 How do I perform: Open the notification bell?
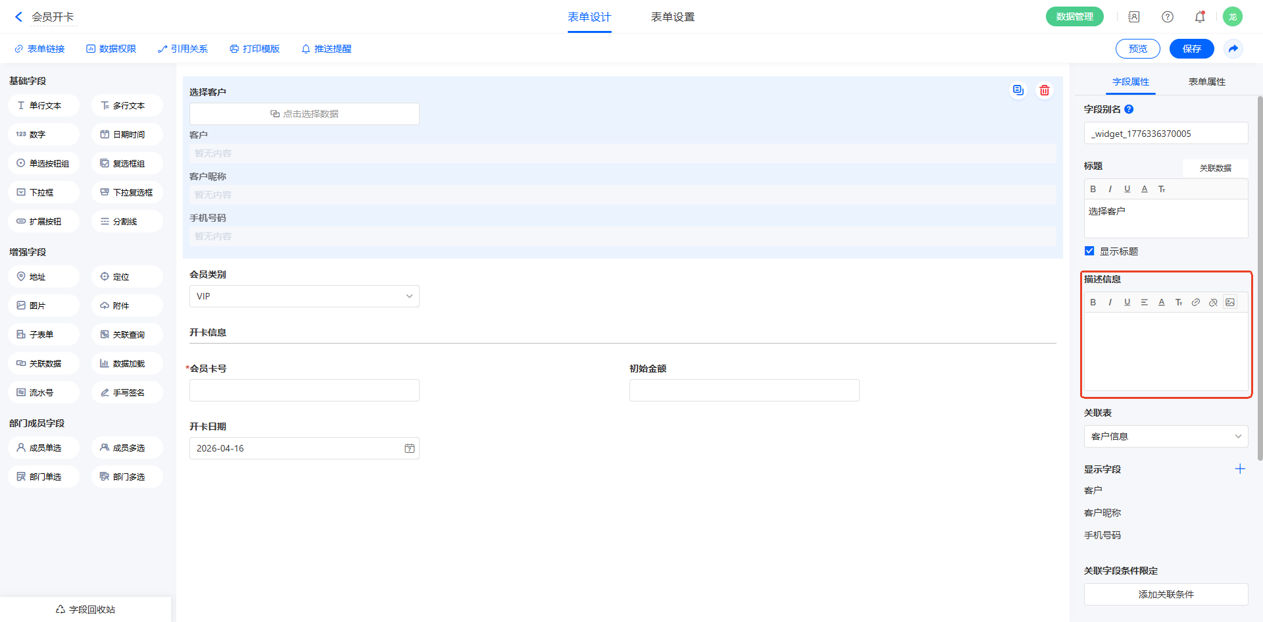1200,17
